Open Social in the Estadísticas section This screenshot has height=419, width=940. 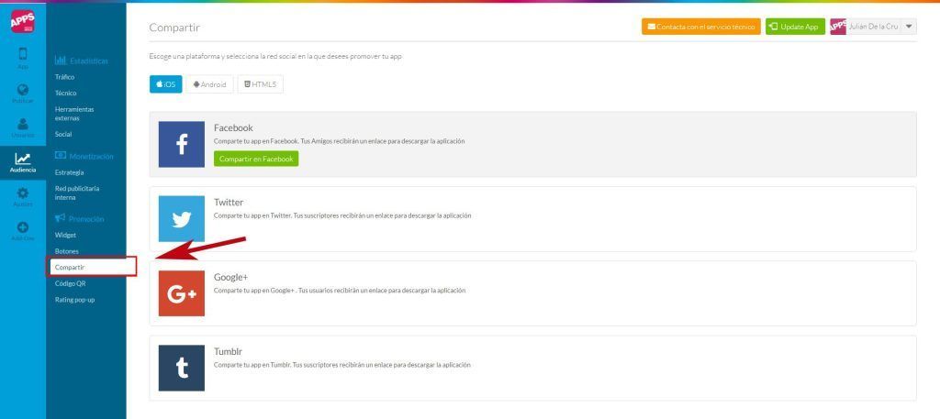[x=63, y=134]
